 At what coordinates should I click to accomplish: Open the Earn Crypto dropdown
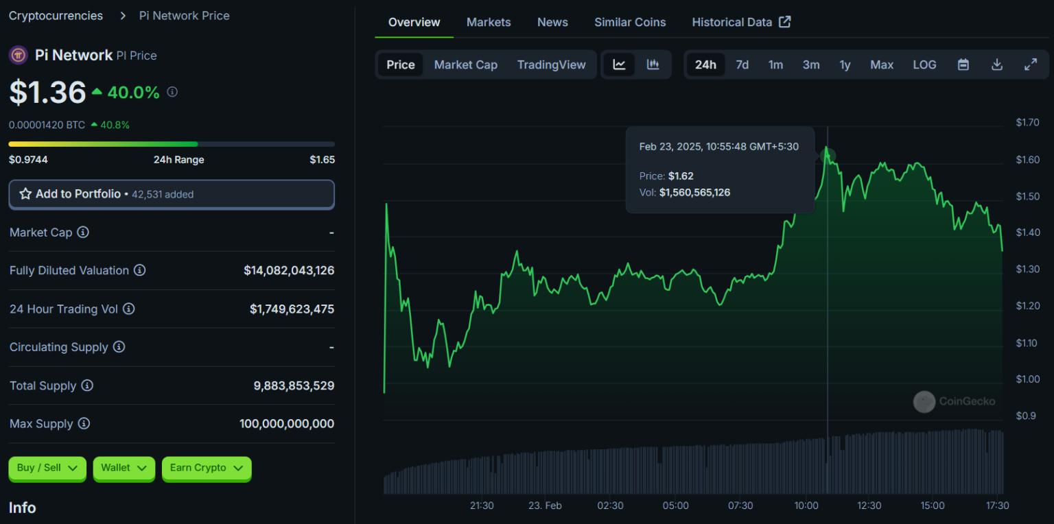pyautogui.click(x=206, y=468)
